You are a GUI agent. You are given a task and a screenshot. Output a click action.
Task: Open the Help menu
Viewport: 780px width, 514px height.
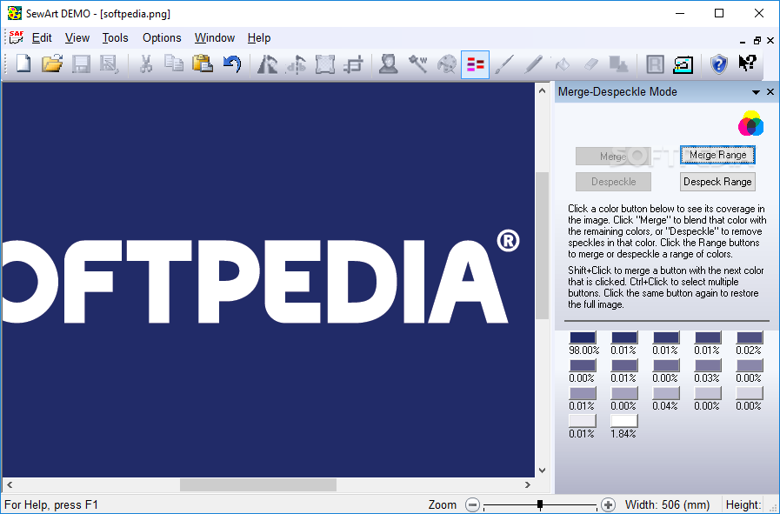pyautogui.click(x=259, y=37)
